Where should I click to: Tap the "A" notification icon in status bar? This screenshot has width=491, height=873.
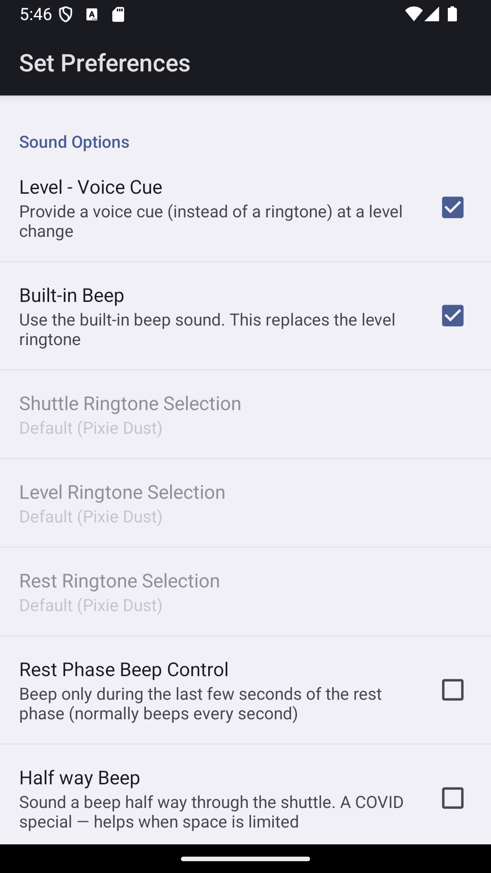(93, 15)
